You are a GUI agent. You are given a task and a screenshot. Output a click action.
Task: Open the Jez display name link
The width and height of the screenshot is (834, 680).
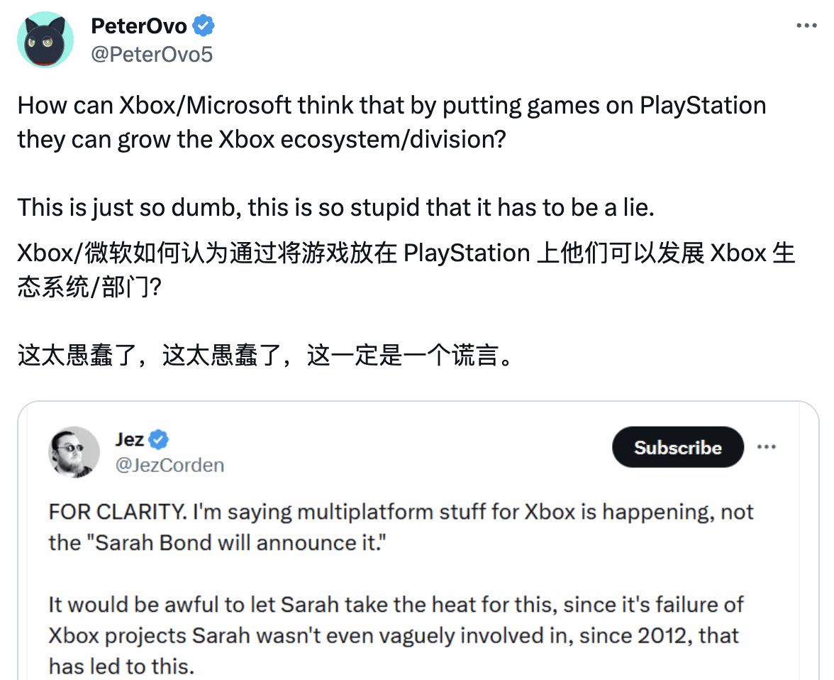point(130,440)
